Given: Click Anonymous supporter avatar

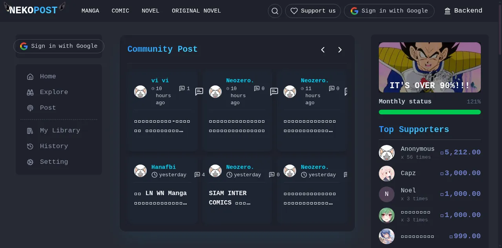Looking at the screenshot, I should coord(387,153).
